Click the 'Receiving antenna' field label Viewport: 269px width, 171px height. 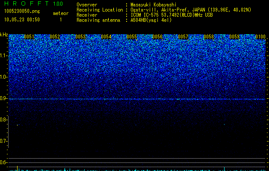tap(98, 20)
